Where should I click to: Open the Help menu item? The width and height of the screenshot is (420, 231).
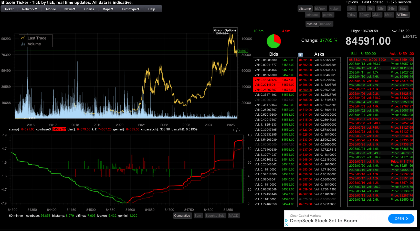coord(152,9)
